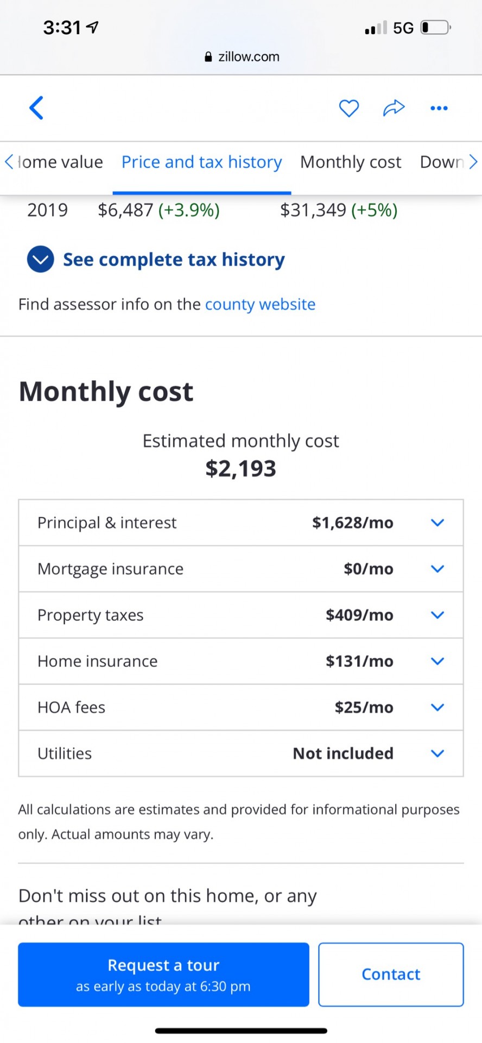The width and height of the screenshot is (482, 1043).
Task: Tap the Contact button
Action: pyautogui.click(x=391, y=975)
